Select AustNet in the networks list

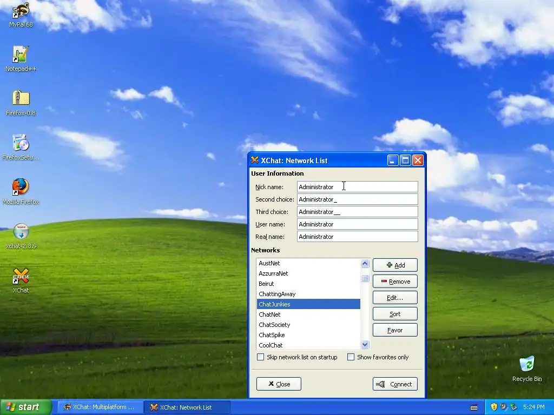click(308, 263)
